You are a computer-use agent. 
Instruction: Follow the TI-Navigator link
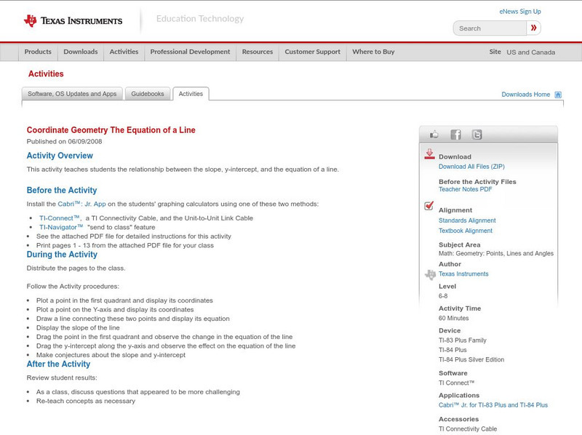[61, 227]
